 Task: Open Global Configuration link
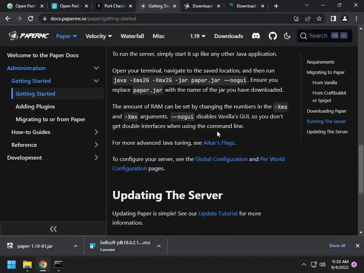(x=221, y=159)
